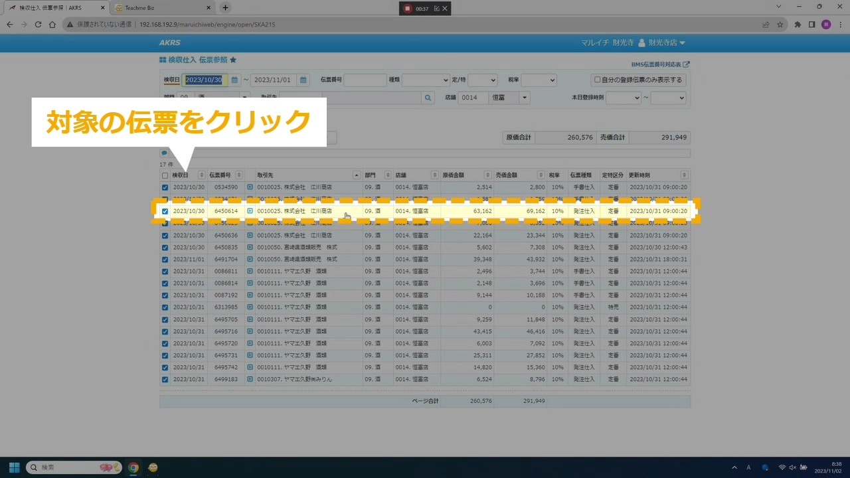The height and width of the screenshot is (478, 850).
Task: Expand the 種類 dropdown
Action: 425,80
